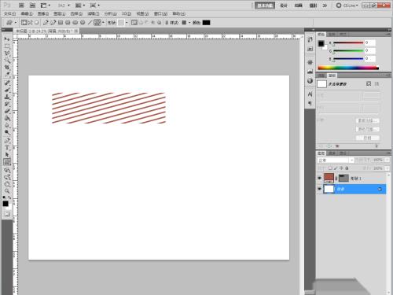Select the Magic Wand tool
393x295 pixels.
[x=7, y=61]
